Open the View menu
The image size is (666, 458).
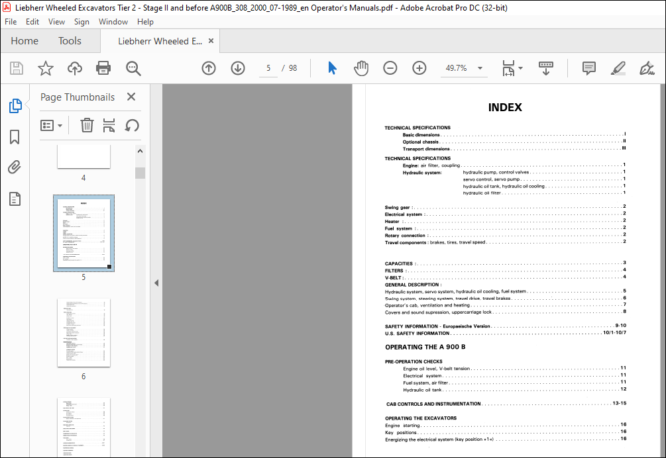click(56, 22)
